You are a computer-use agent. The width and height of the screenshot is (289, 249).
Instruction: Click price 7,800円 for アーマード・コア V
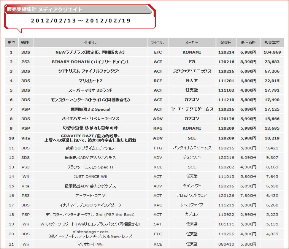point(248,195)
